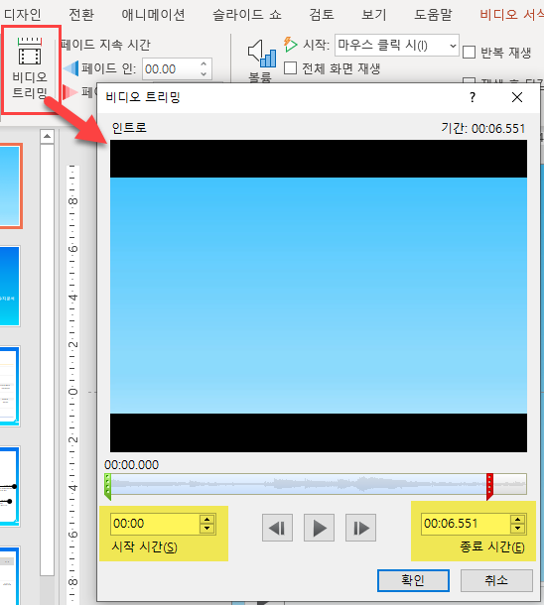Open the 전환 ribbon tab
This screenshot has height=605, width=544.
pos(81,15)
